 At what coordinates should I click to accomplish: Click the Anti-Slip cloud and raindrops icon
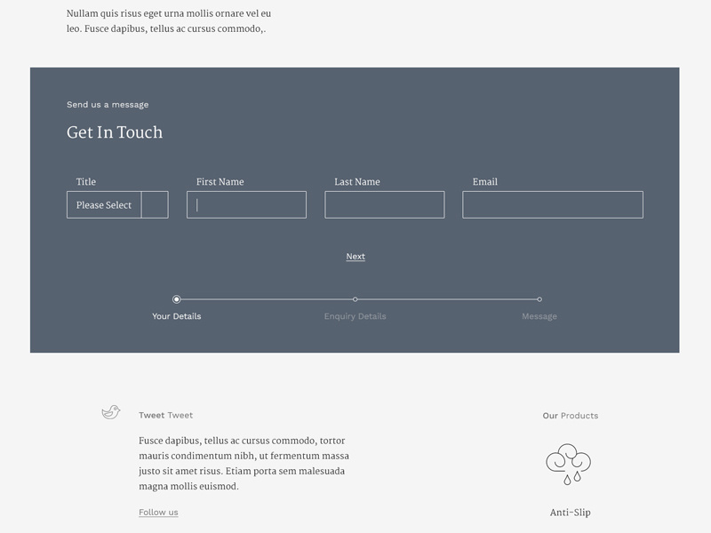568,464
